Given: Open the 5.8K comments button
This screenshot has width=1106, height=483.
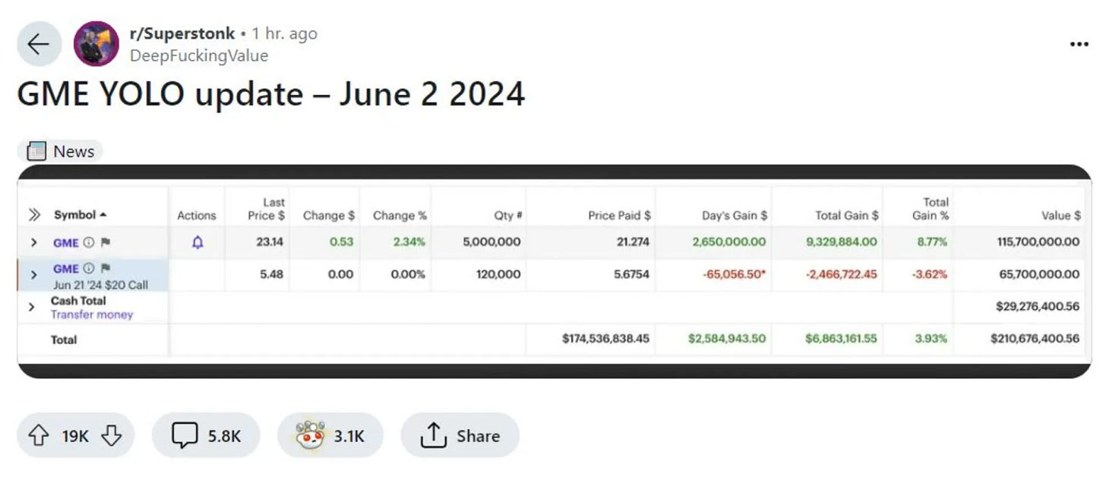Looking at the screenshot, I should (206, 436).
